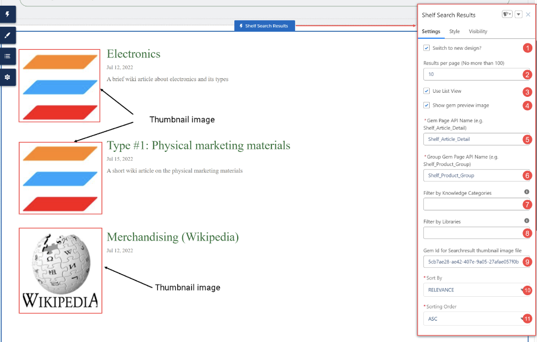Viewport: 537px width, 342px height.
Task: Click info icon next to Filter by Libraries
Action: pos(527,221)
